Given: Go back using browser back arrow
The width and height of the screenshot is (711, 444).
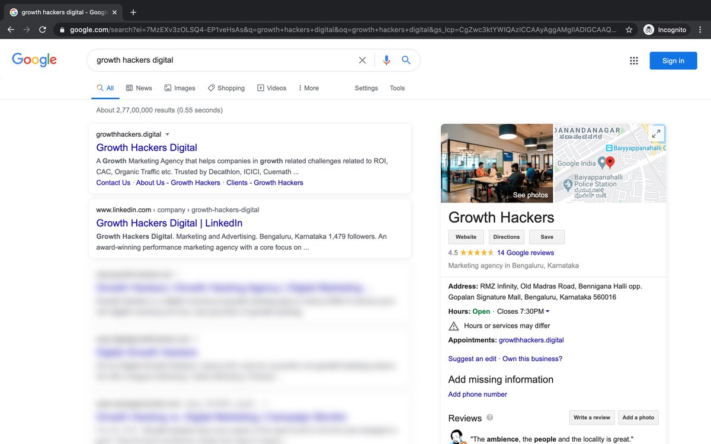Looking at the screenshot, I should (x=11, y=30).
